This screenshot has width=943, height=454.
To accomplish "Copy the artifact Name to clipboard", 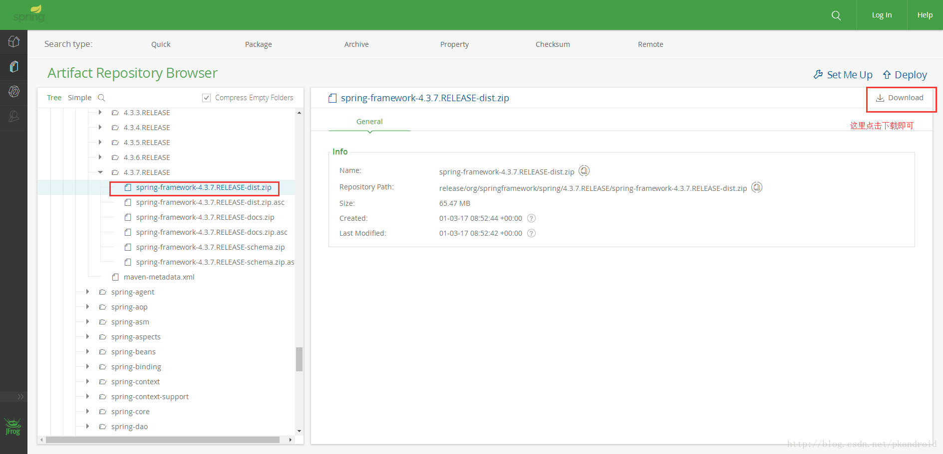I will [584, 171].
